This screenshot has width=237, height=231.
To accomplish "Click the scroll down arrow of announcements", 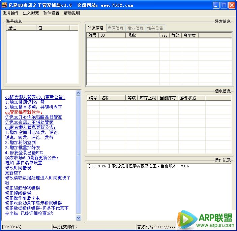I will [x=79, y=218].
